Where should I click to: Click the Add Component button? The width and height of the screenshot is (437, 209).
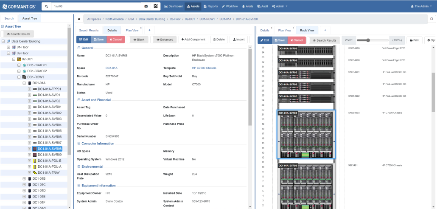193,40
